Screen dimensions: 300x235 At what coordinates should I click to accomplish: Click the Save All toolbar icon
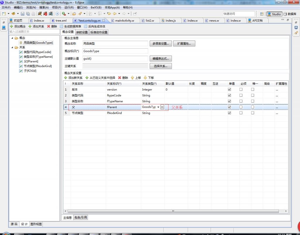point(28,14)
